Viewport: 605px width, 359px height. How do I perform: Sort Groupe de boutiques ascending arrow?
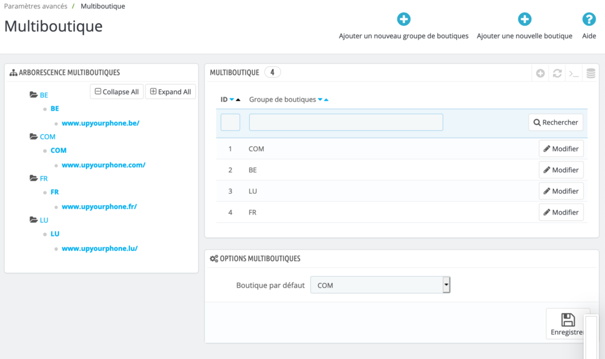pyautogui.click(x=326, y=100)
